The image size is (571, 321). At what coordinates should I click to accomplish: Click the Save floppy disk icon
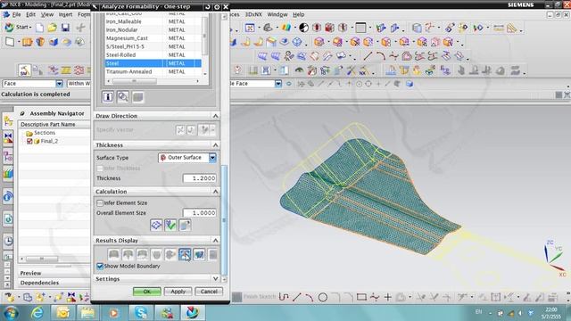[65, 28]
